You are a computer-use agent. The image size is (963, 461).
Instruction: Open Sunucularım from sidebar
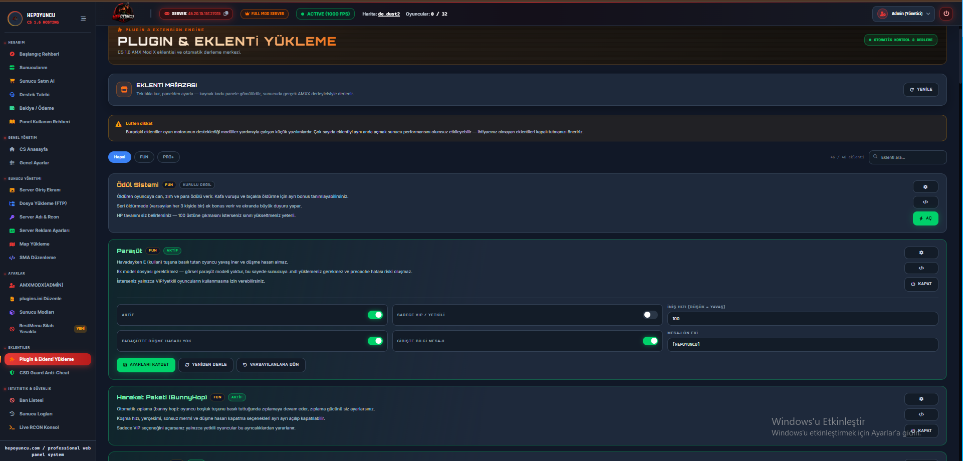pos(33,68)
